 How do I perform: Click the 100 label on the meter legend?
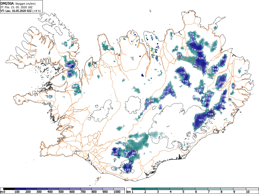(17, 192)
